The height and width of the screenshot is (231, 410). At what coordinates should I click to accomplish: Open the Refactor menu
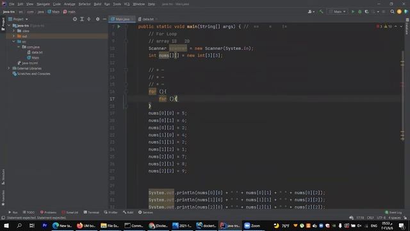pos(85,4)
